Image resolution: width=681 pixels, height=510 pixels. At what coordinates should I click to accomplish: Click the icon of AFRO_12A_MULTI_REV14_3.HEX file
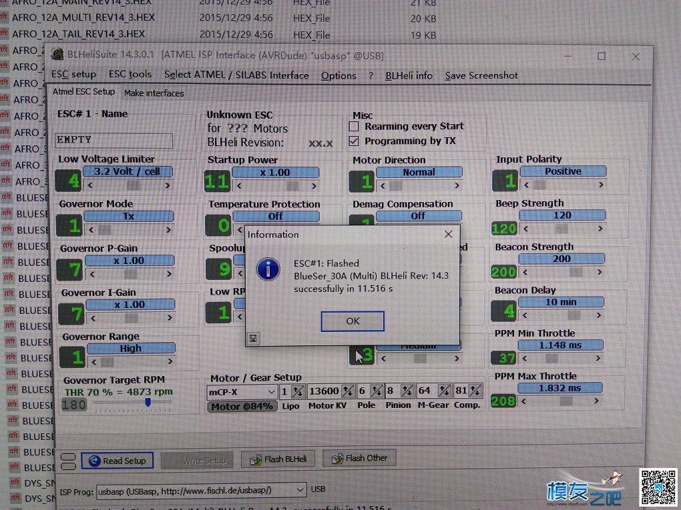pyautogui.click(x=4, y=17)
